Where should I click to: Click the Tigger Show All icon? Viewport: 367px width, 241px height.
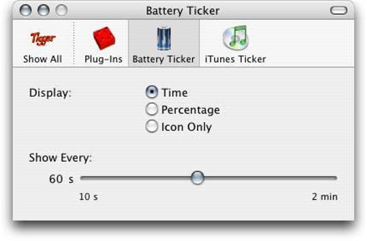point(42,38)
